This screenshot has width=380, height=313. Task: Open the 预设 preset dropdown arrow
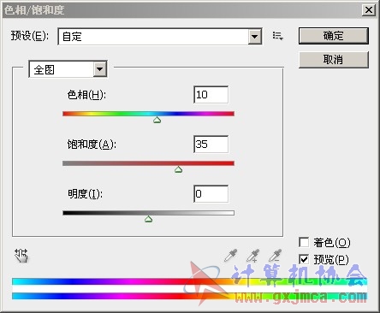click(254, 37)
